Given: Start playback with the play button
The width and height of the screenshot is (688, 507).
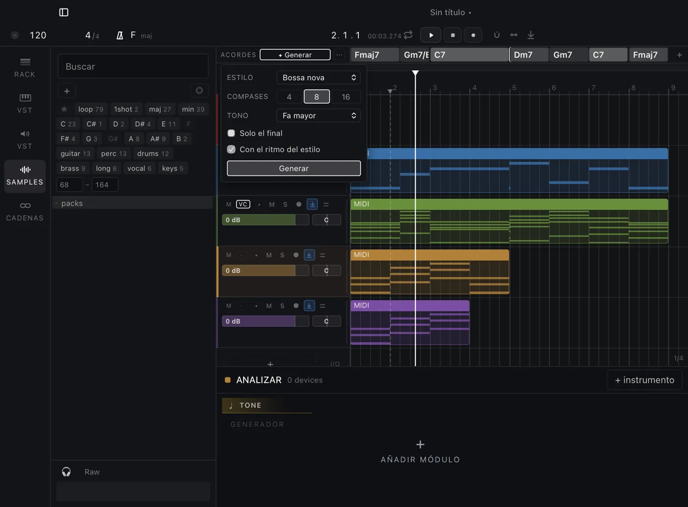Looking at the screenshot, I should click(x=431, y=35).
